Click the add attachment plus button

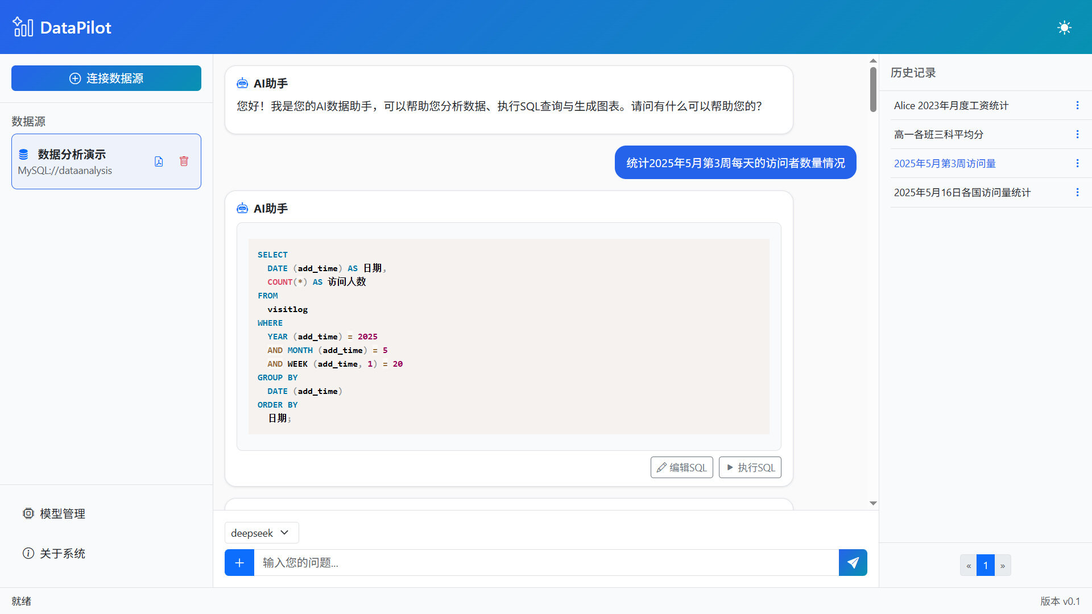(x=239, y=562)
